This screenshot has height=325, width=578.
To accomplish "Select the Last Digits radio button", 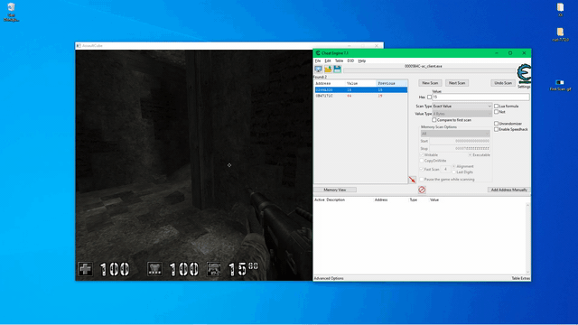I will (453, 172).
